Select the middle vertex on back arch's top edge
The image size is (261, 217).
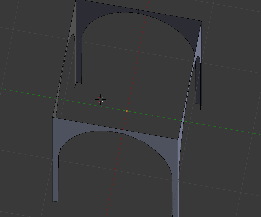139,10
